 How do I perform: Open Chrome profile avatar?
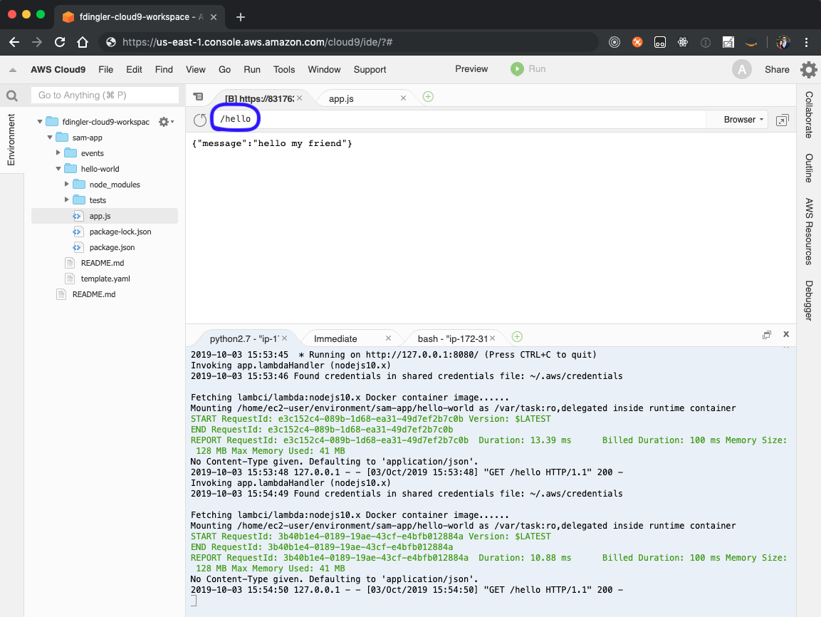783,43
